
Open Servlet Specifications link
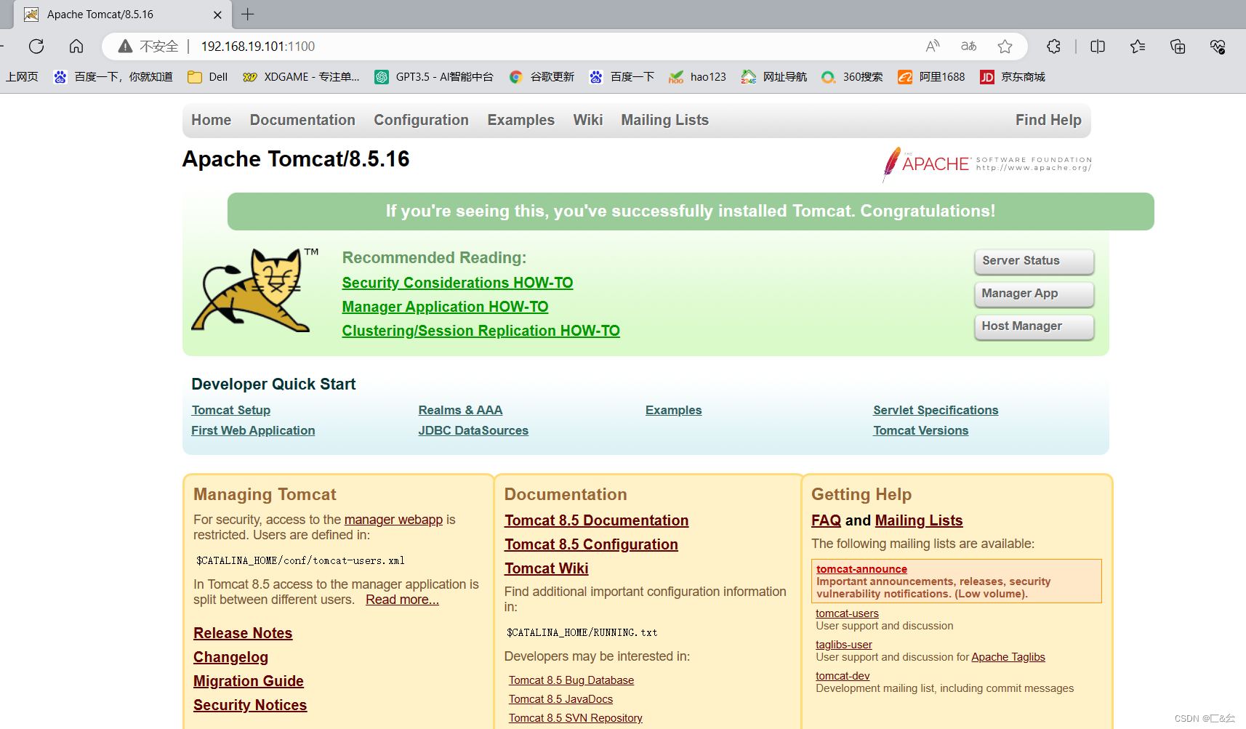pyautogui.click(x=936, y=411)
